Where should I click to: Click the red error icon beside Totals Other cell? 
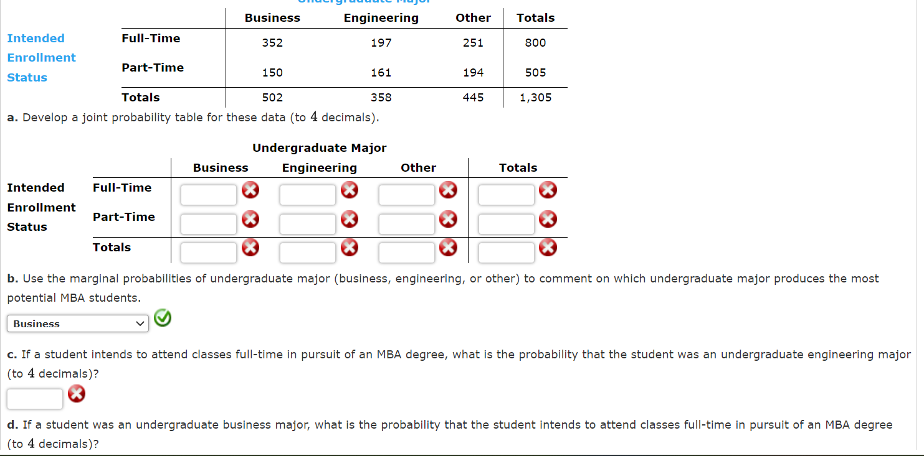pos(449,247)
